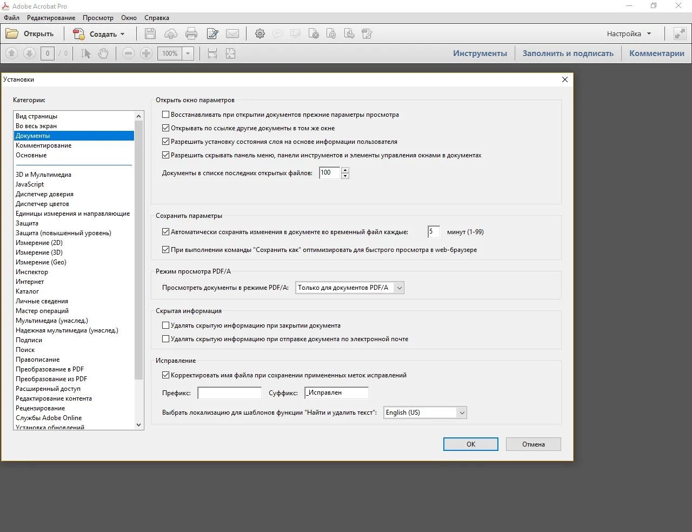This screenshot has width=692, height=532.
Task: Click the zoom out minus icon
Action: point(128,54)
